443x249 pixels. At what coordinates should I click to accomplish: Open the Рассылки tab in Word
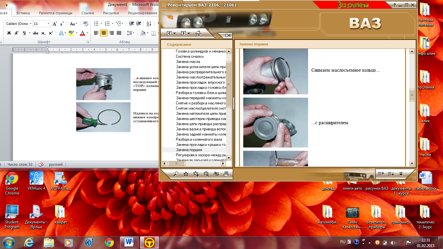point(111,13)
